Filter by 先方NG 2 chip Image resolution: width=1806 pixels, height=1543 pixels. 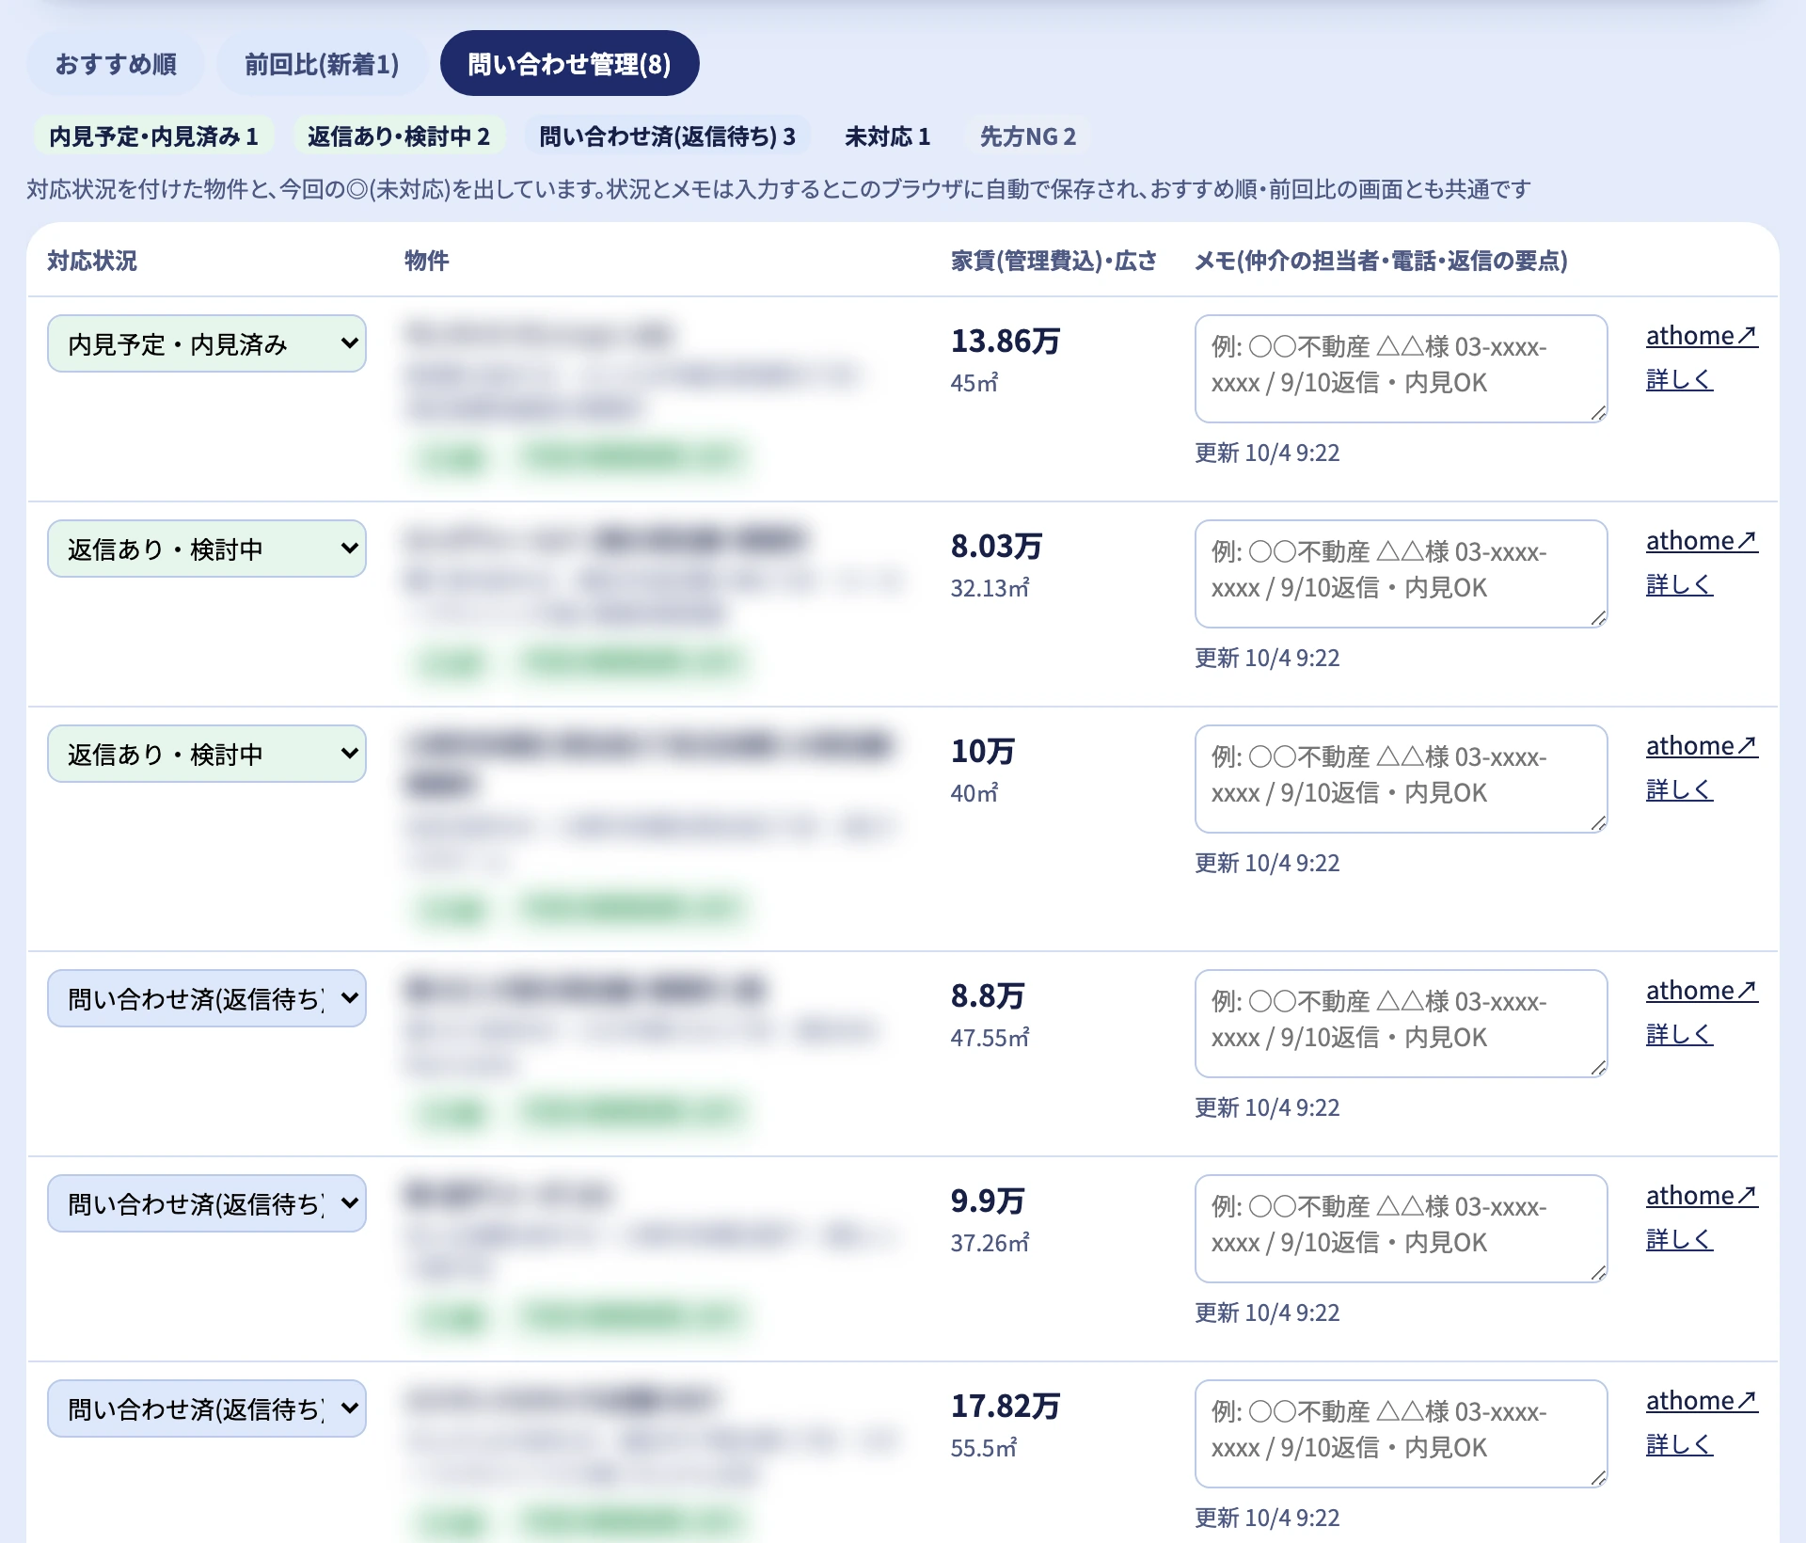(1028, 136)
